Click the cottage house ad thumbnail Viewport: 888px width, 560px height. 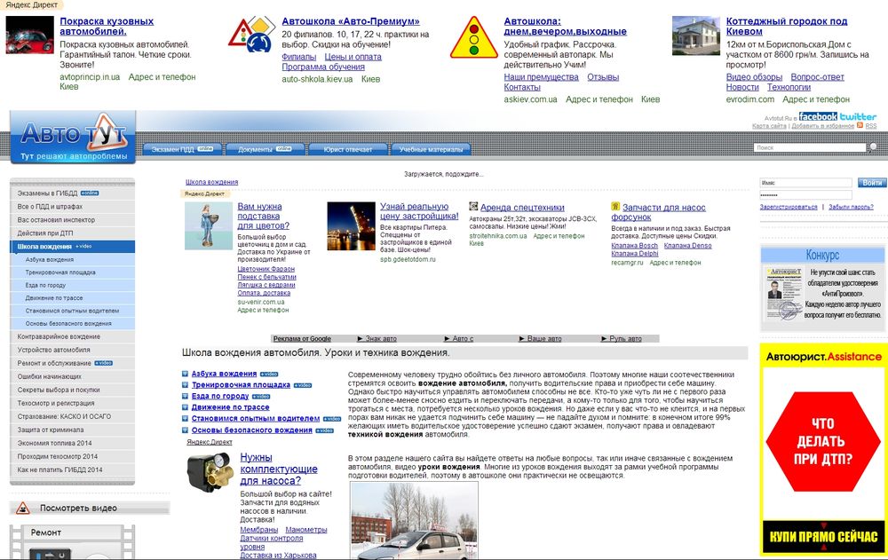(696, 35)
